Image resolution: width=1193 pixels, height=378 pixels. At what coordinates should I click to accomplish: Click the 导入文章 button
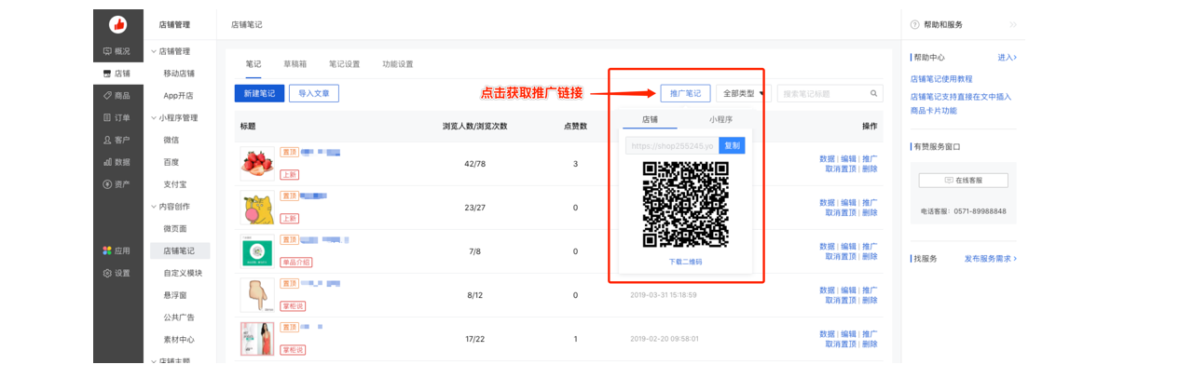coord(314,93)
